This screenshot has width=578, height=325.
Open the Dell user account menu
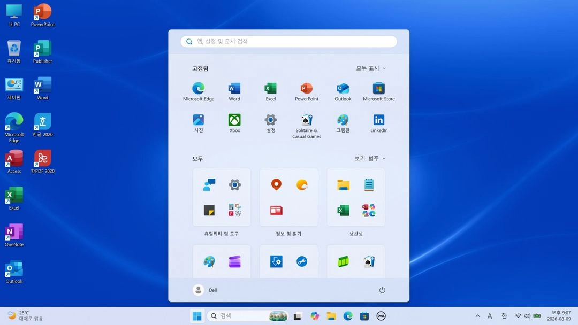point(205,290)
